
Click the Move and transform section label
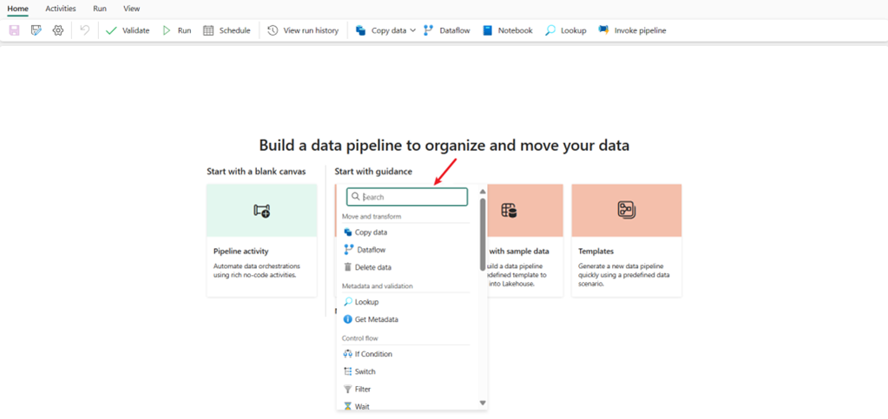tap(372, 216)
